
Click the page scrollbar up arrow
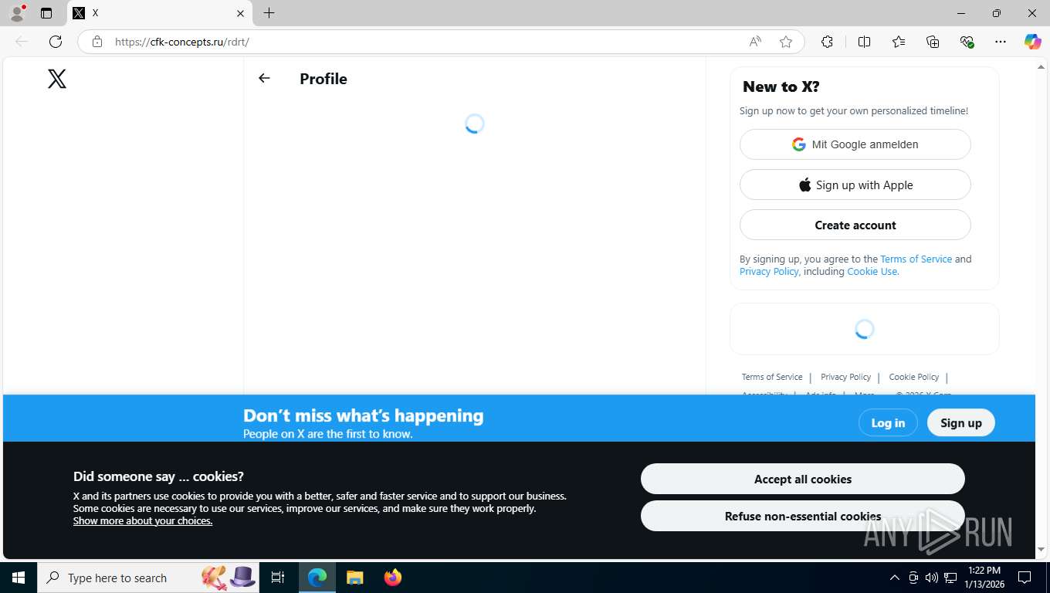[x=1041, y=67]
